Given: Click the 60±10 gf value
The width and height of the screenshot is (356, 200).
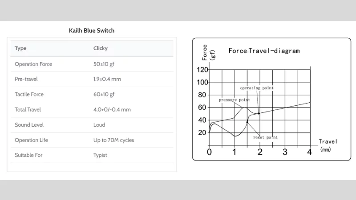Looking at the screenshot, I should 104,94.
